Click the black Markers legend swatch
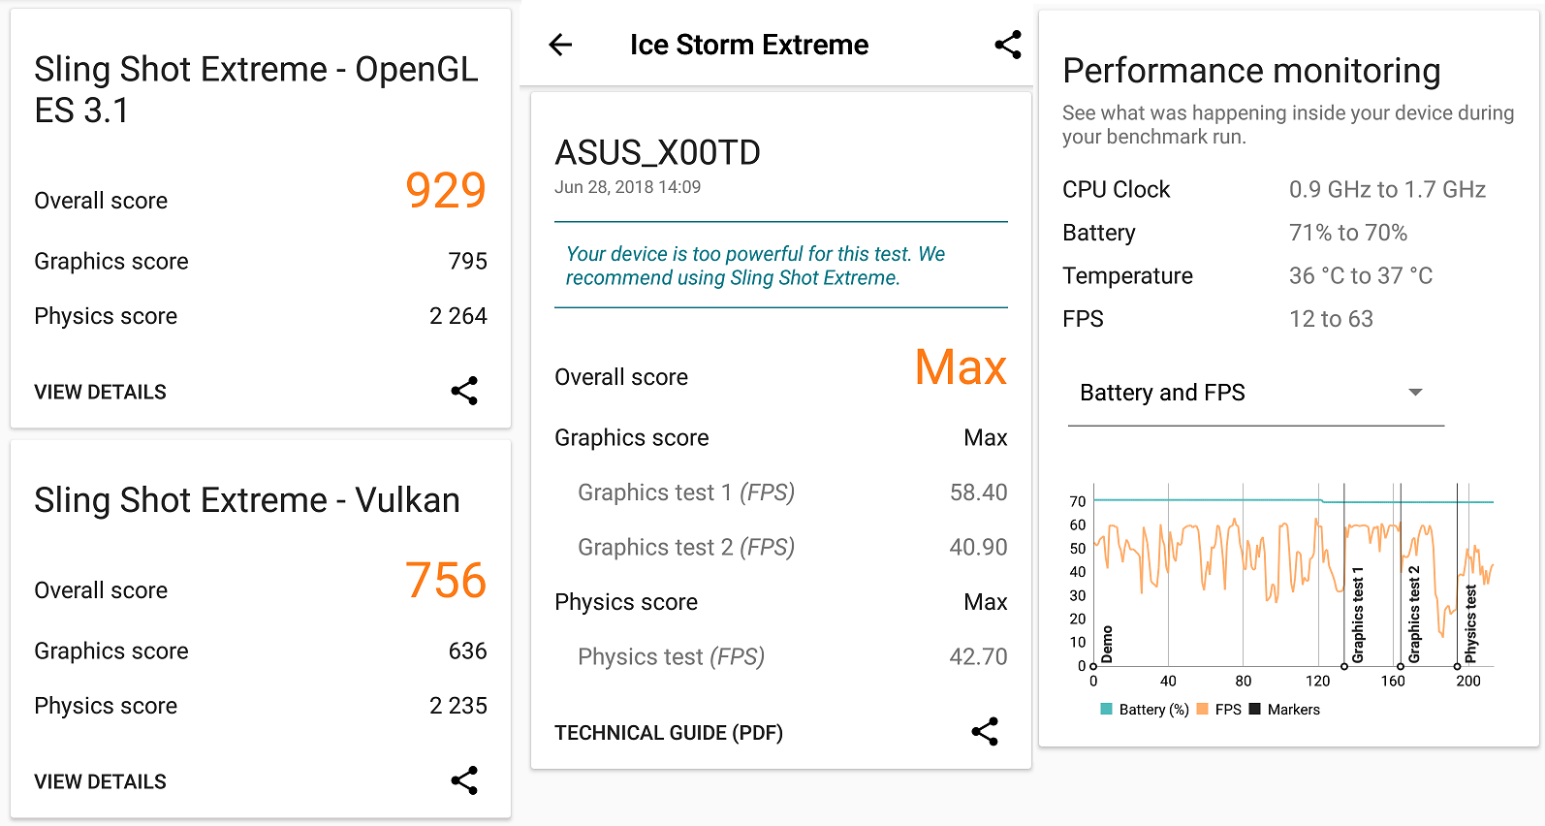This screenshot has width=1545, height=826. [1255, 709]
